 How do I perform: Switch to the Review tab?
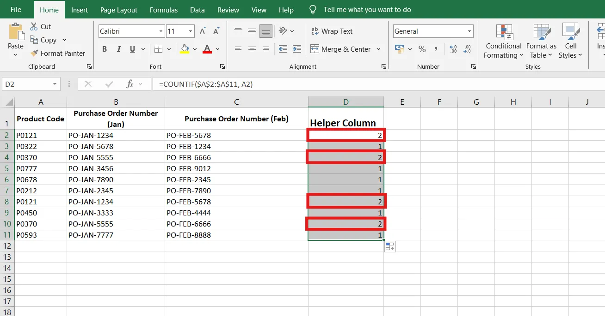point(228,10)
